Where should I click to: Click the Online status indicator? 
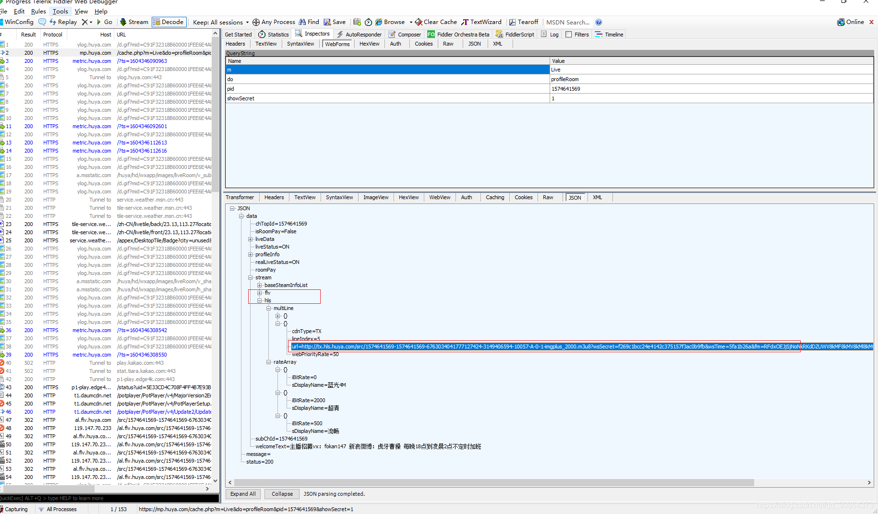pos(851,22)
